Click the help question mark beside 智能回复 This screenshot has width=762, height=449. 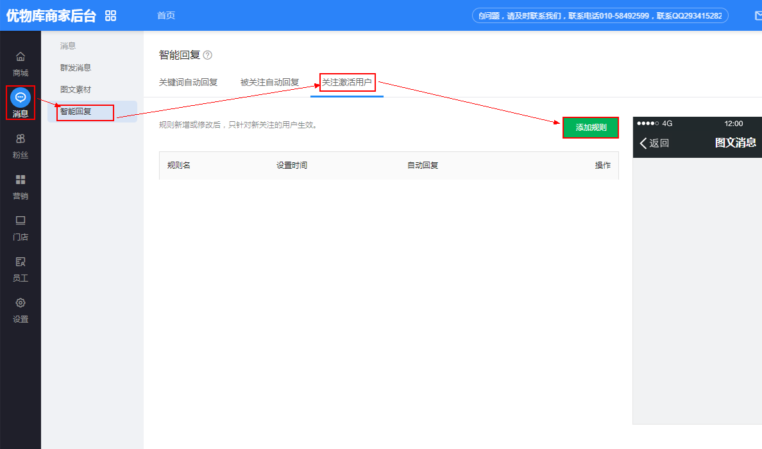pyautogui.click(x=207, y=55)
